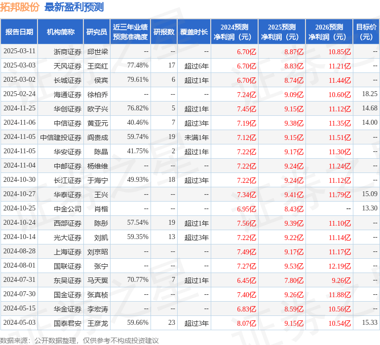Select 中信建投证券 institution cell
This screenshot has width=380, height=345.
[61, 138]
